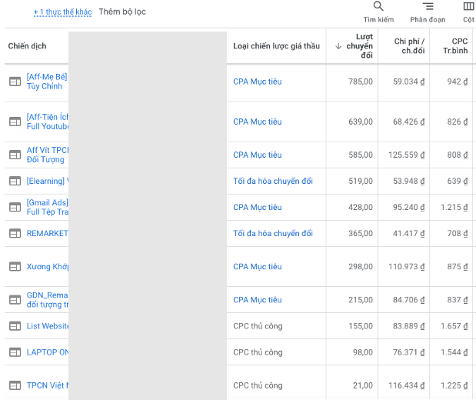The height and width of the screenshot is (400, 476).
Task: Select the cost per conversion 116.434 ₫
Action: click(x=407, y=385)
